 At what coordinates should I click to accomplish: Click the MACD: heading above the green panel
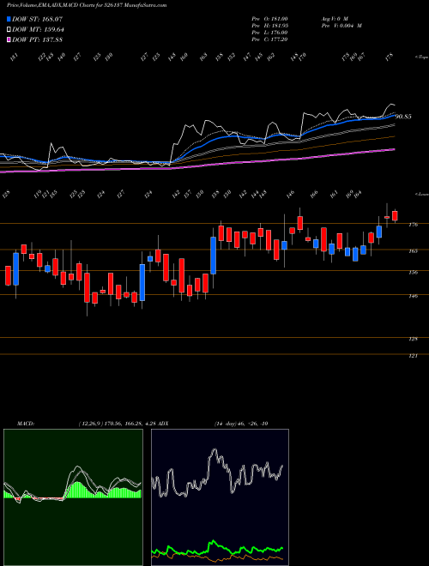26,424
